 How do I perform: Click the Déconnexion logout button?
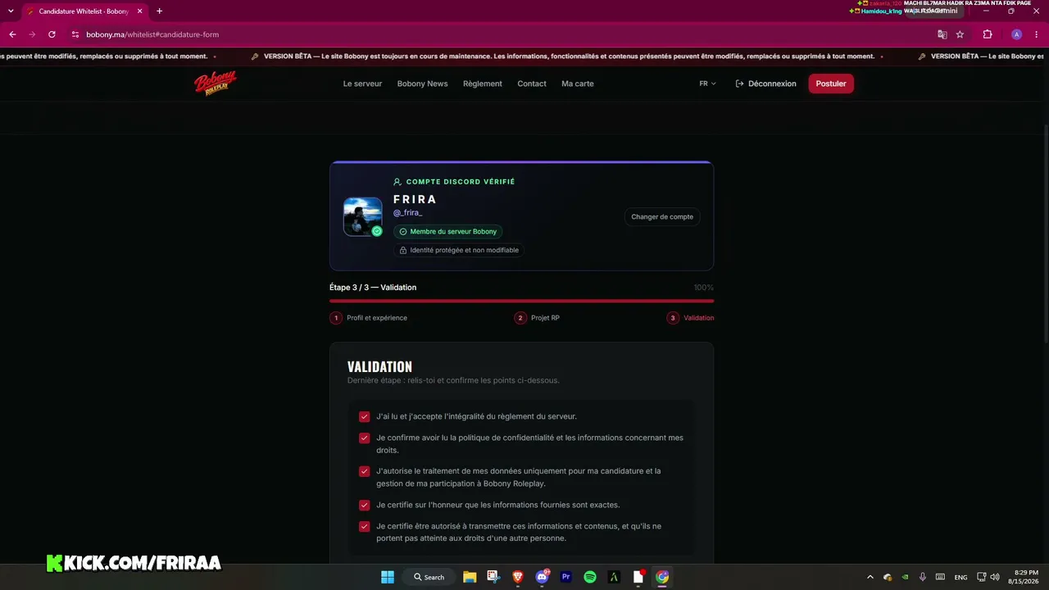(766, 84)
